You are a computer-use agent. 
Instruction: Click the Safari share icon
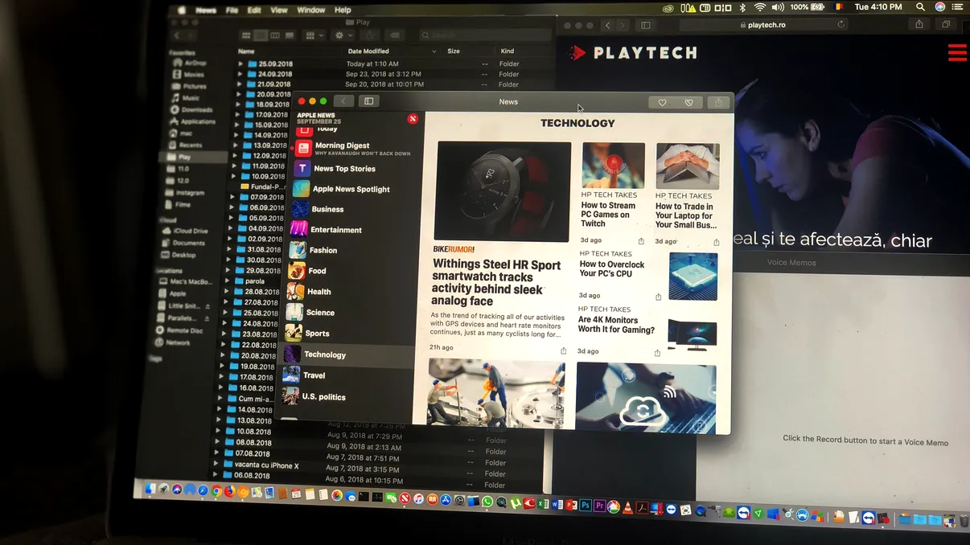click(x=919, y=25)
